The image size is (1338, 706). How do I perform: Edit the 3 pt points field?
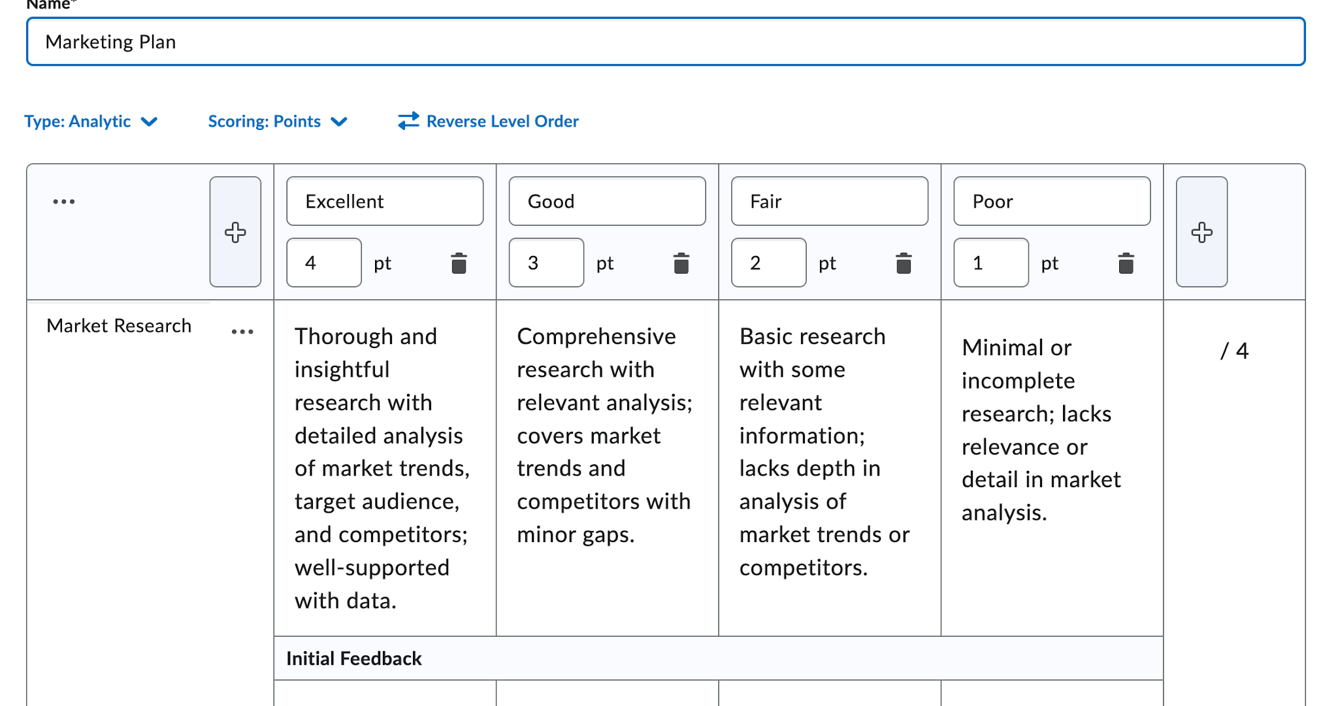546,263
